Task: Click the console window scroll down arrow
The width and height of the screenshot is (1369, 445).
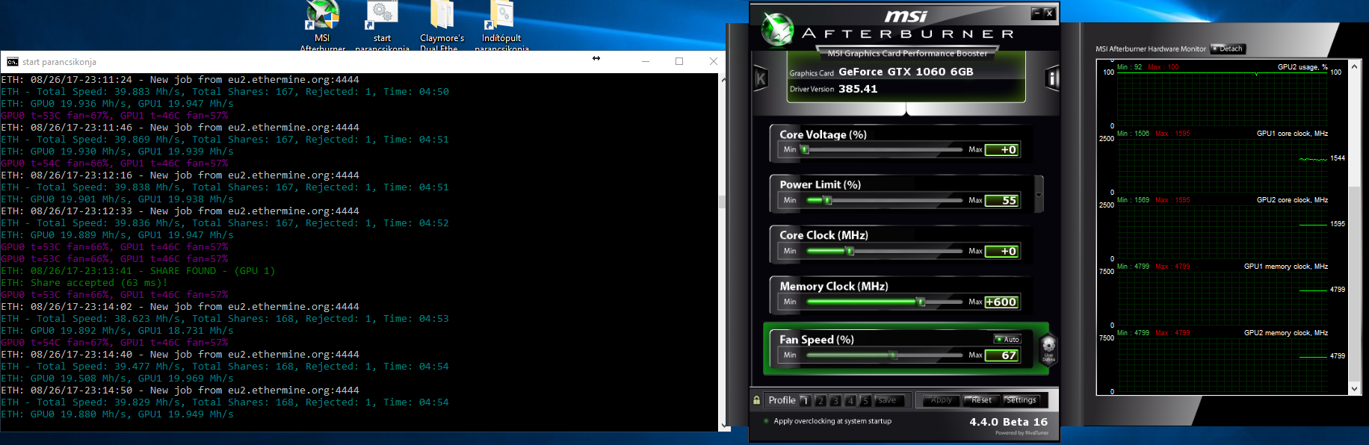Action: (723, 426)
